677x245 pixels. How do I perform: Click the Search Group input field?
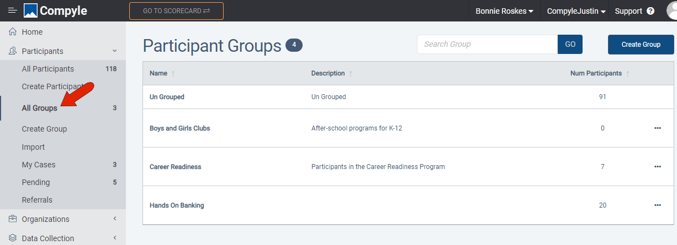coord(487,44)
